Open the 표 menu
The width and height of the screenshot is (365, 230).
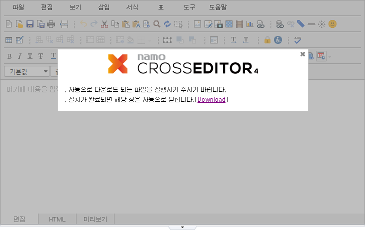161,7
